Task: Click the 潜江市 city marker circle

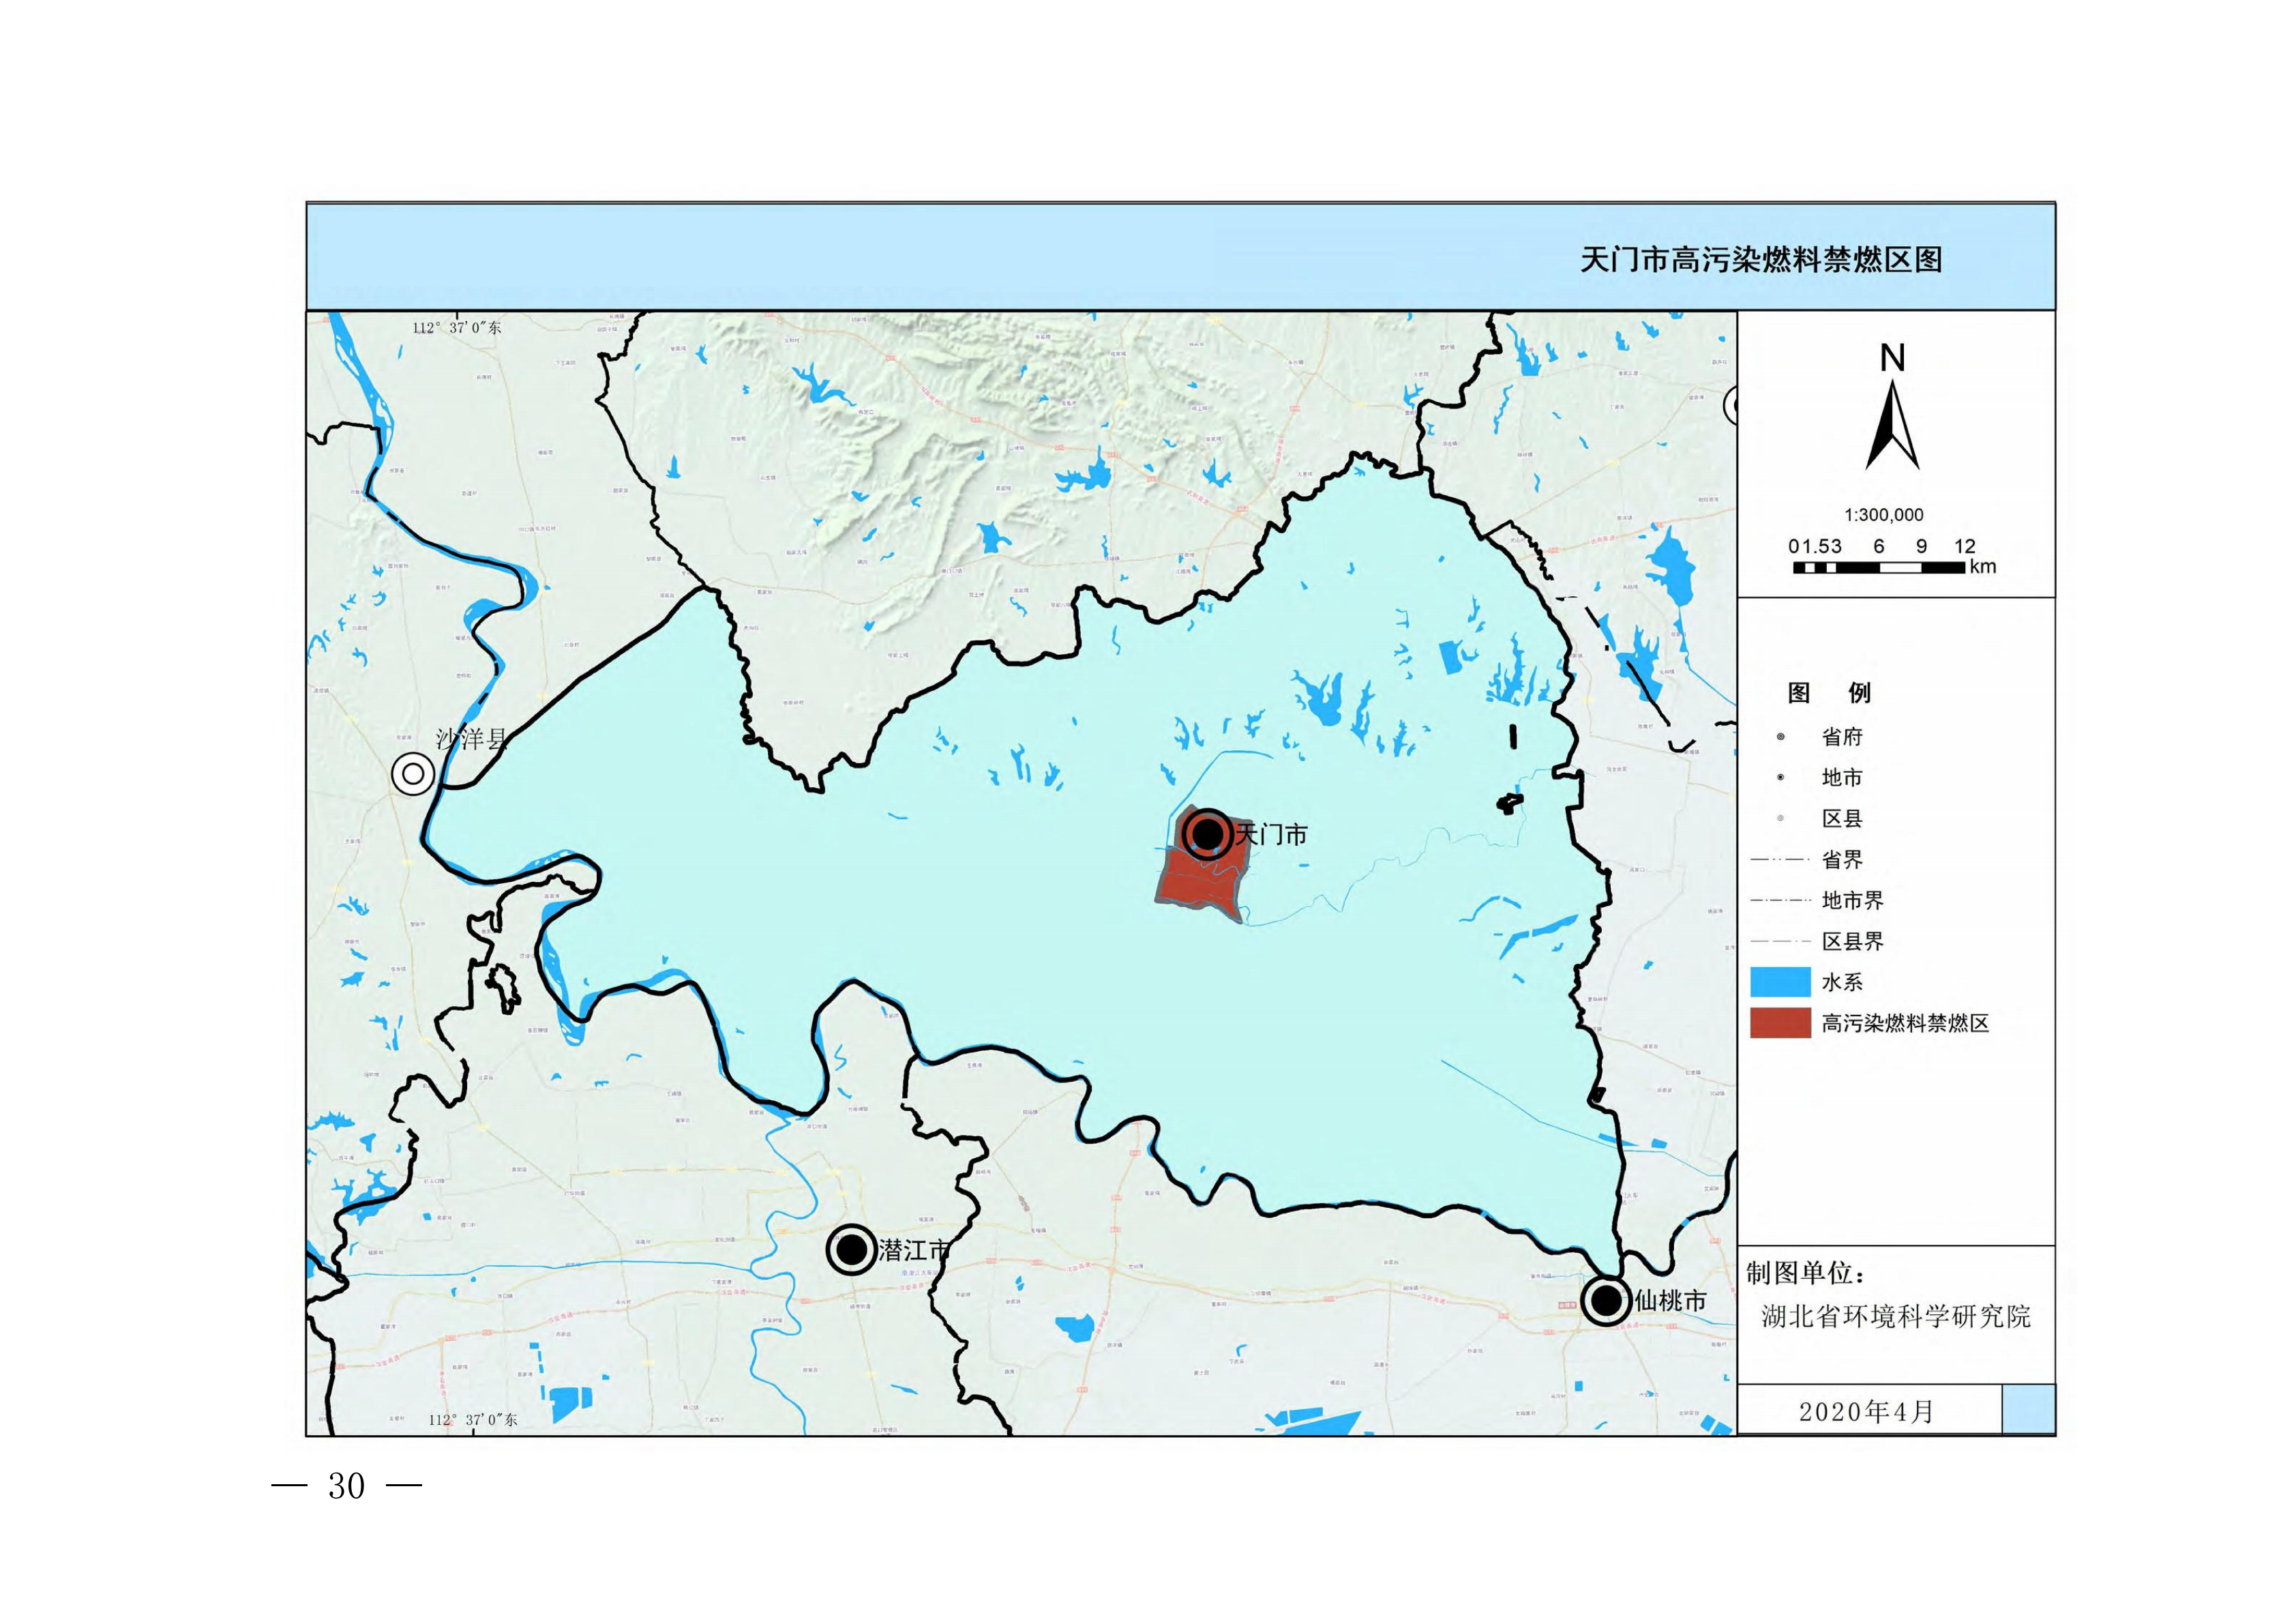Action: point(852,1249)
